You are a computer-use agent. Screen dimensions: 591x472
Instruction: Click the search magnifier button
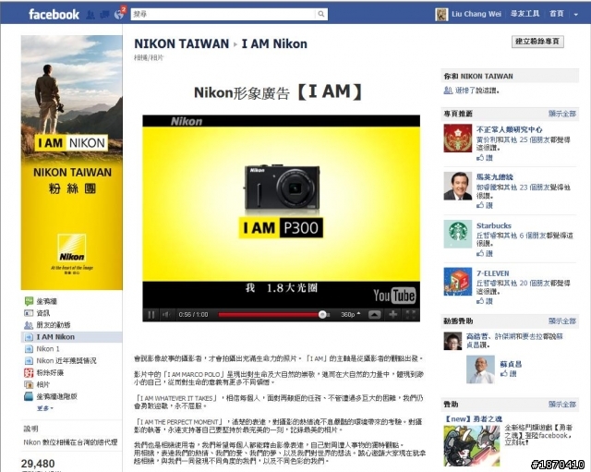point(321,14)
